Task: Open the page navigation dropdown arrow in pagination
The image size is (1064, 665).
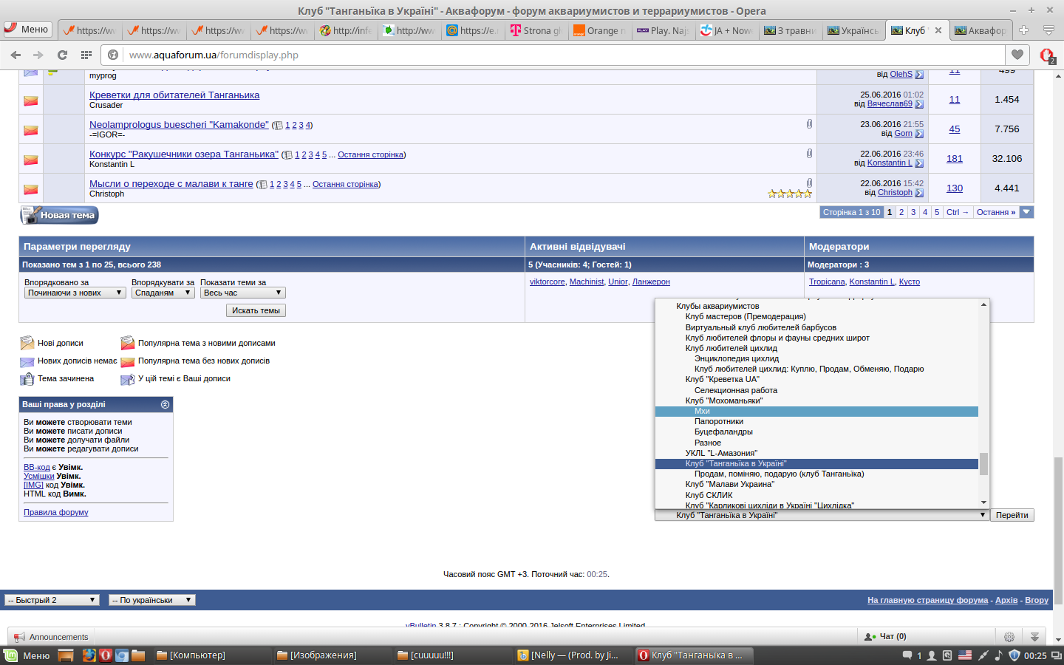Action: (x=1026, y=212)
